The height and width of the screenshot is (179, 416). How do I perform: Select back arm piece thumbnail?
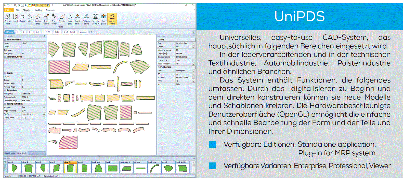154,167
